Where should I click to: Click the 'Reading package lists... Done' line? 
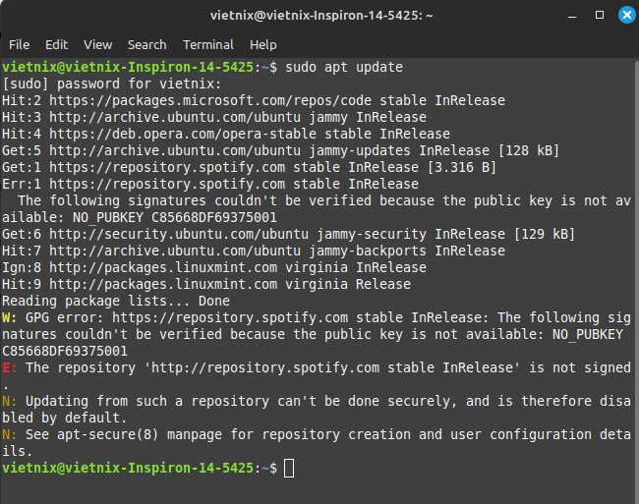(x=116, y=301)
